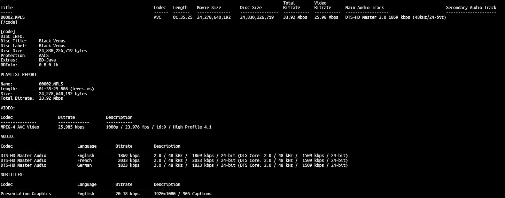Click the VIDEO section heading
Screen dimensions: 505x198
click(x=8, y=108)
